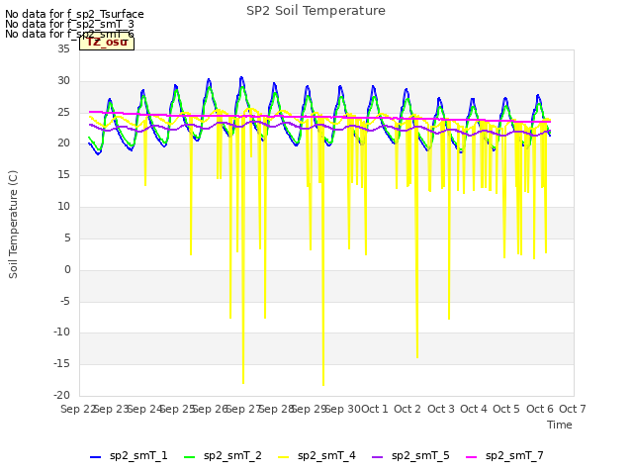
Task: Click the Oct 7 x-axis tick label
Action: [572, 409]
